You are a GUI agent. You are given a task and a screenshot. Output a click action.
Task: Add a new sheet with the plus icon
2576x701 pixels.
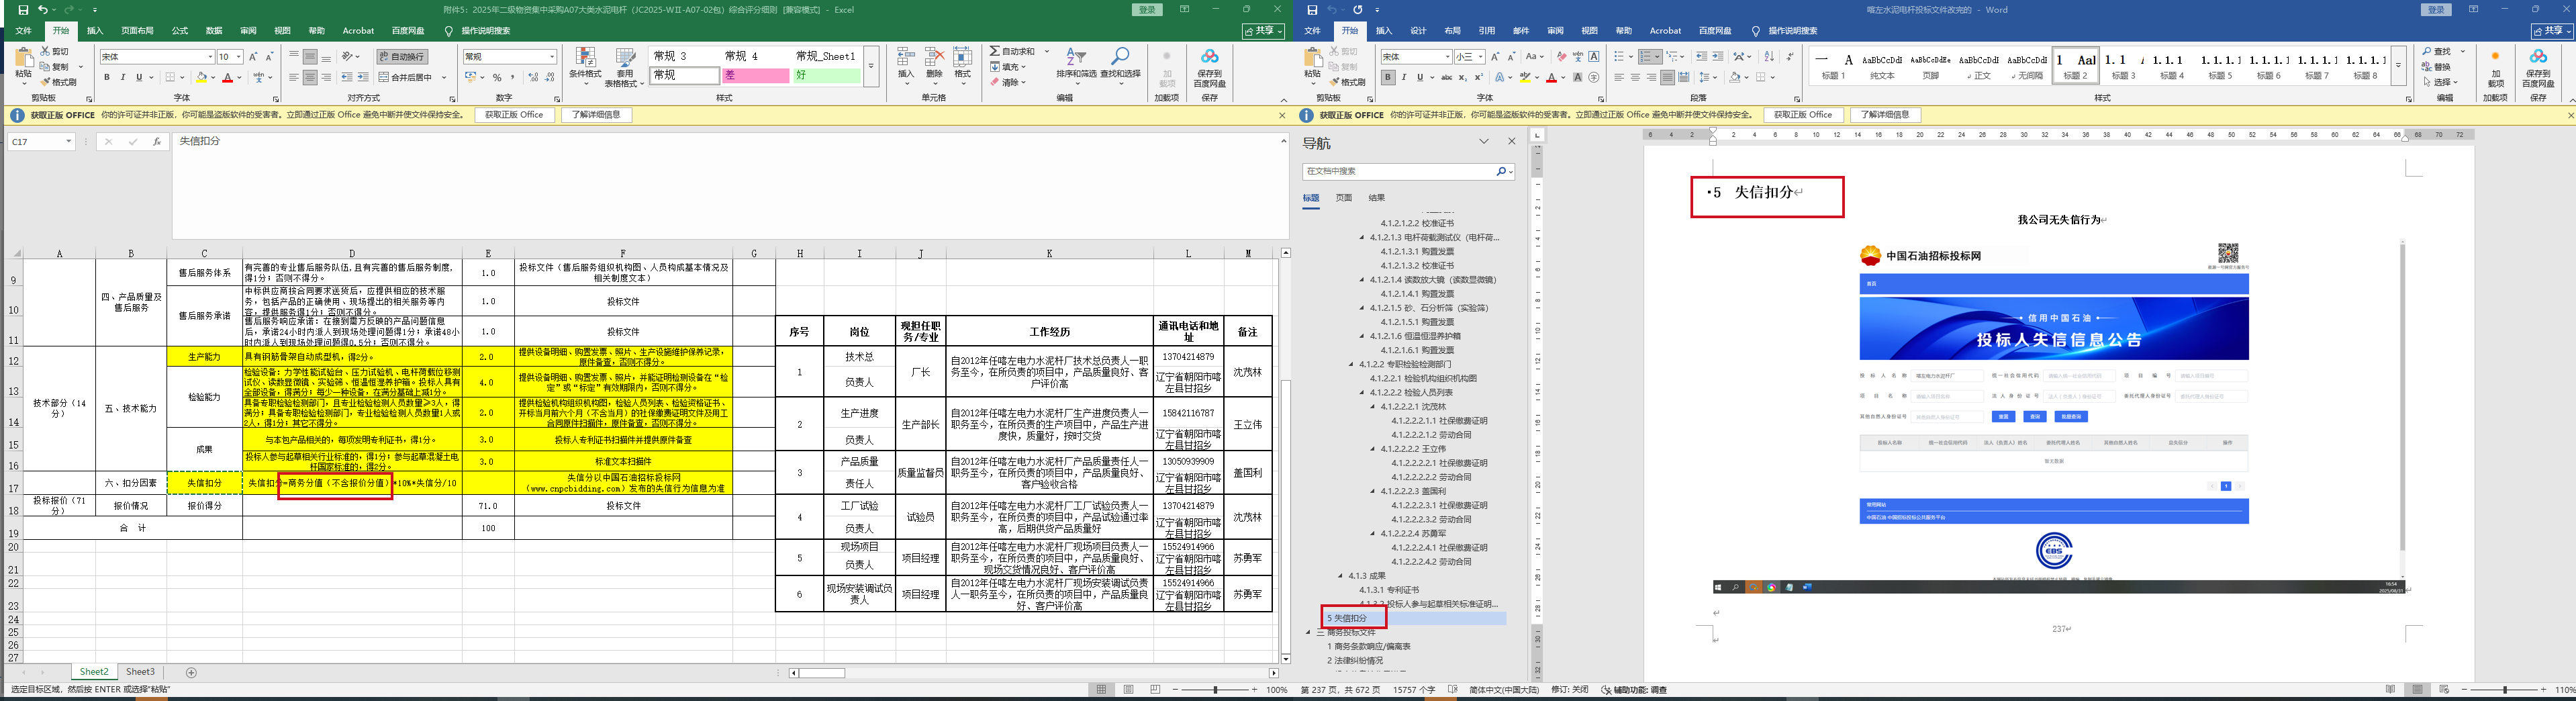pos(192,673)
